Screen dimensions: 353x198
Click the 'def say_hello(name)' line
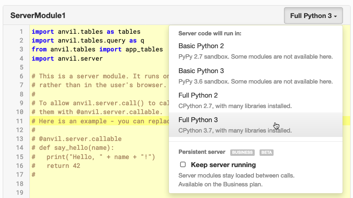point(76,148)
